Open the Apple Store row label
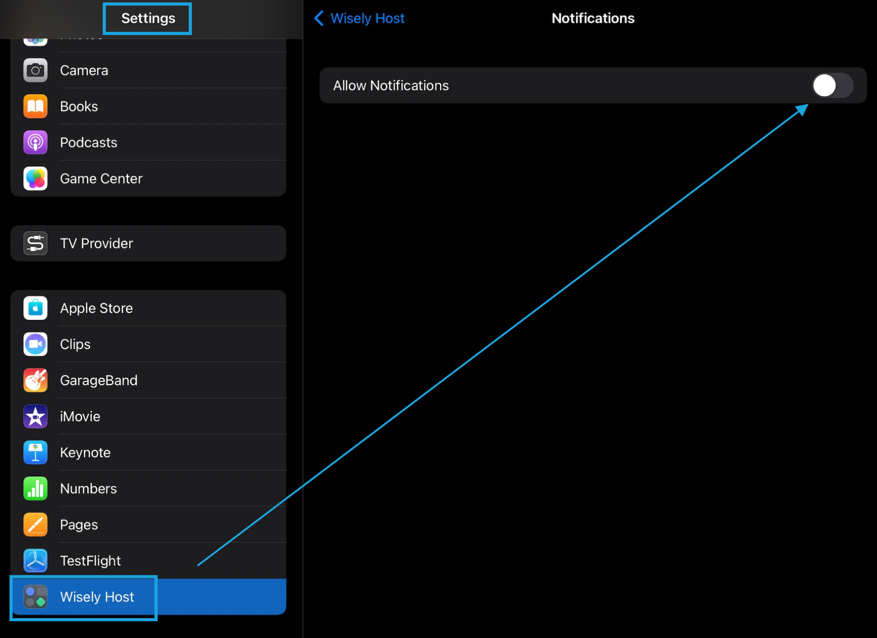Image resolution: width=877 pixels, height=638 pixels. [x=96, y=308]
